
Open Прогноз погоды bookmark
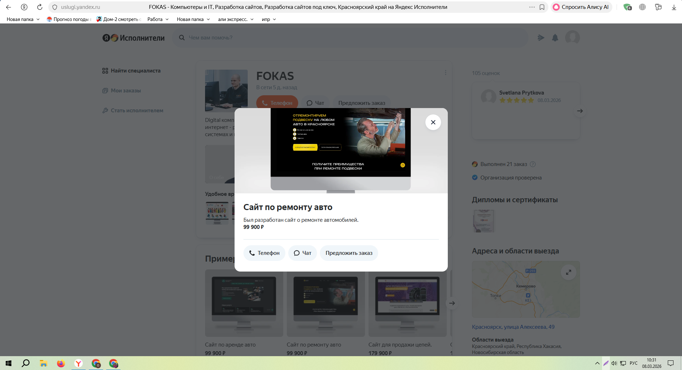[69, 19]
